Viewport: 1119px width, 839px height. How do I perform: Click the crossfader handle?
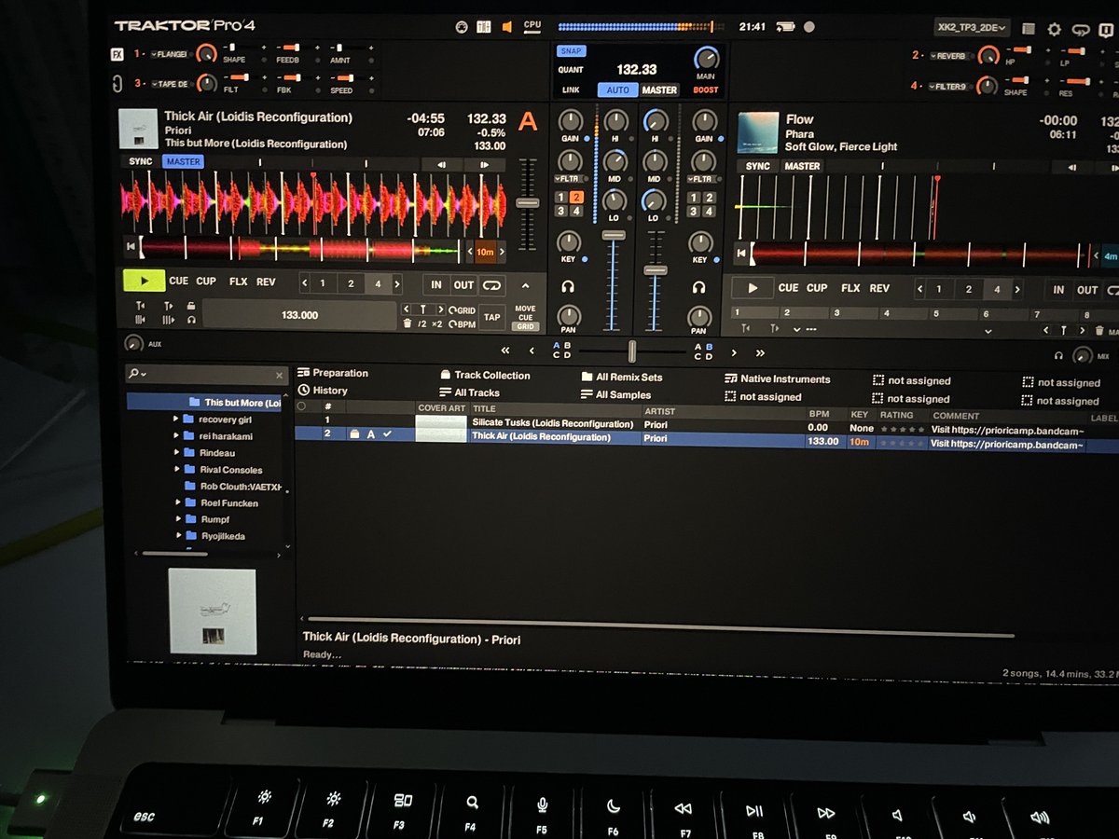point(632,351)
